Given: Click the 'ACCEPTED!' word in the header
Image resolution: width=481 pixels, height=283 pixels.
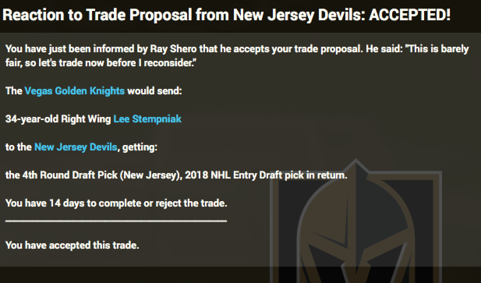Looking at the screenshot, I should click(409, 15).
